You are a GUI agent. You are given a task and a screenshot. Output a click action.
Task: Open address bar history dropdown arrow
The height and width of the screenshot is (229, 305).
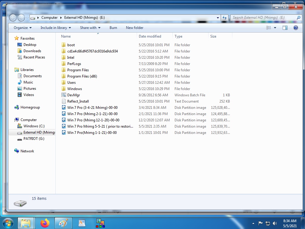point(218,18)
